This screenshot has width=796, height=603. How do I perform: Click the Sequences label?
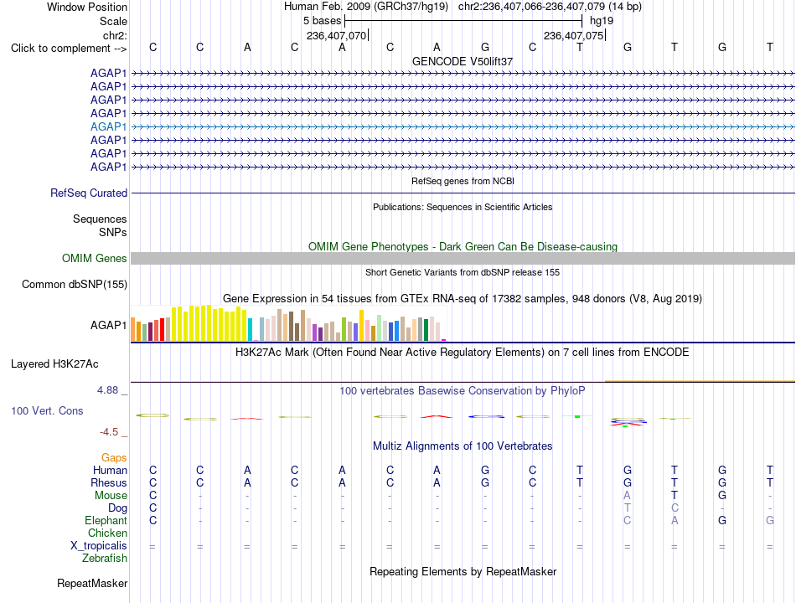click(100, 219)
